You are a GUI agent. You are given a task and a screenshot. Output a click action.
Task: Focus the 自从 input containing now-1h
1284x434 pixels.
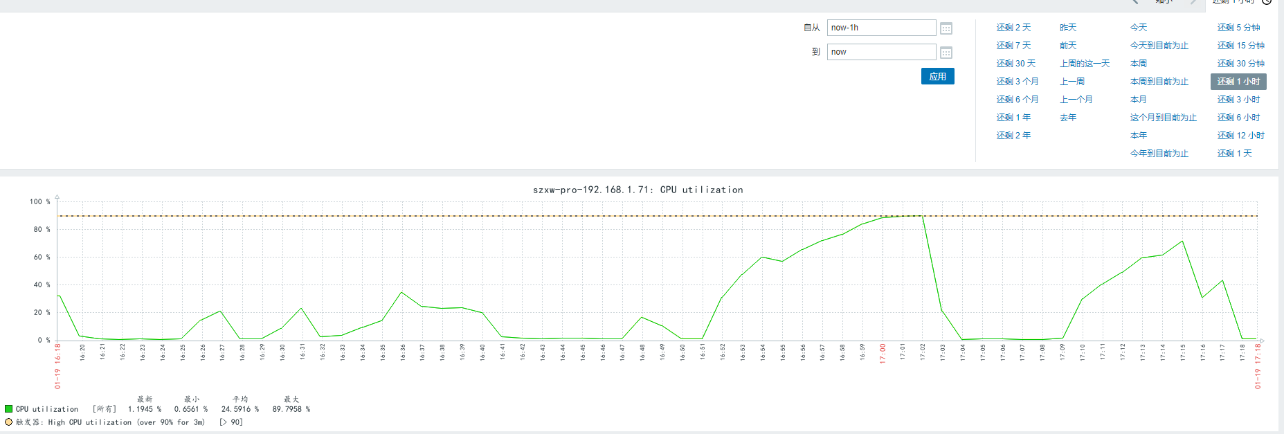tap(881, 28)
